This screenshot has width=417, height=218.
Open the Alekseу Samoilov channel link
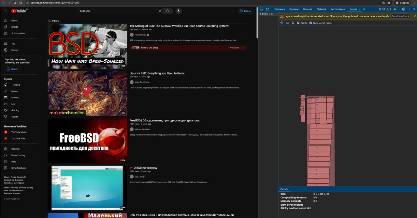143,130
